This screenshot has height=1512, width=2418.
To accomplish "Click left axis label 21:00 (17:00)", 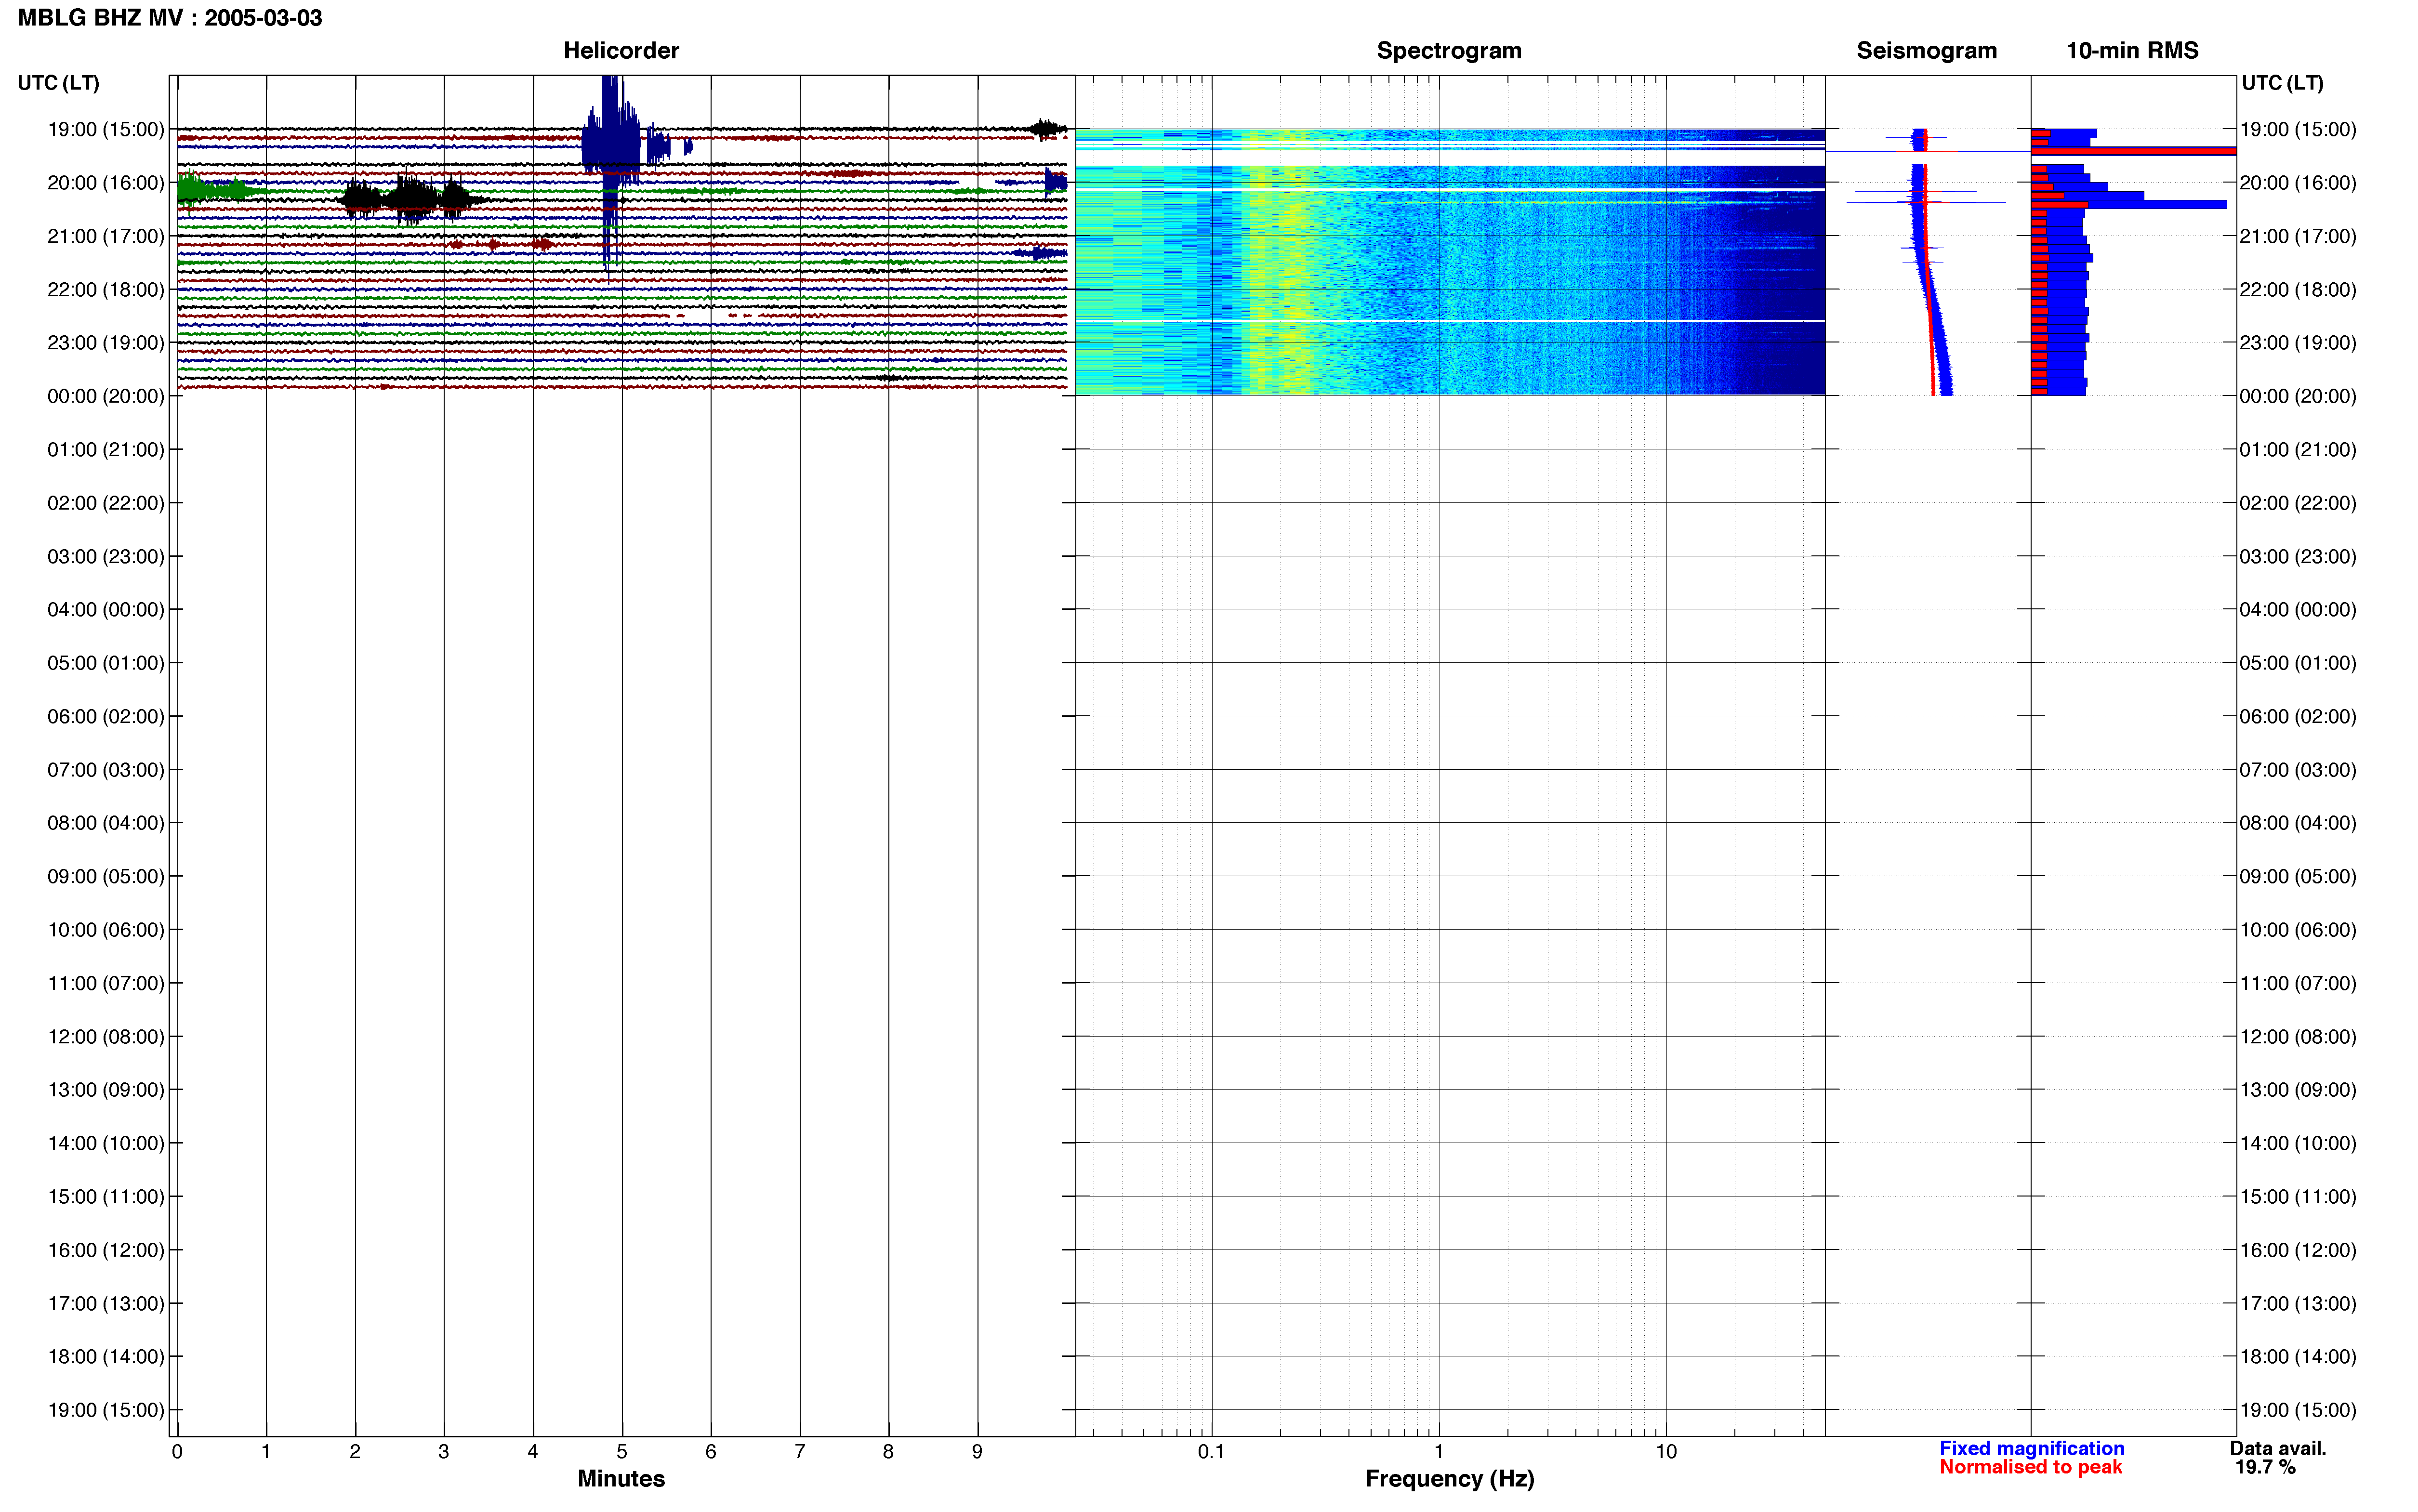I will click(106, 236).
